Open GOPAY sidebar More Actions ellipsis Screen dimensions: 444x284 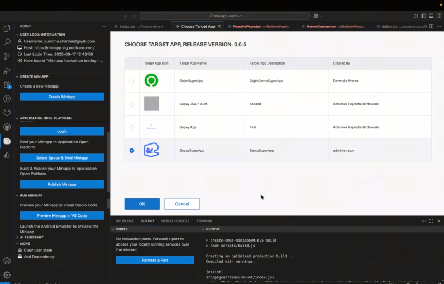pyautogui.click(x=103, y=26)
